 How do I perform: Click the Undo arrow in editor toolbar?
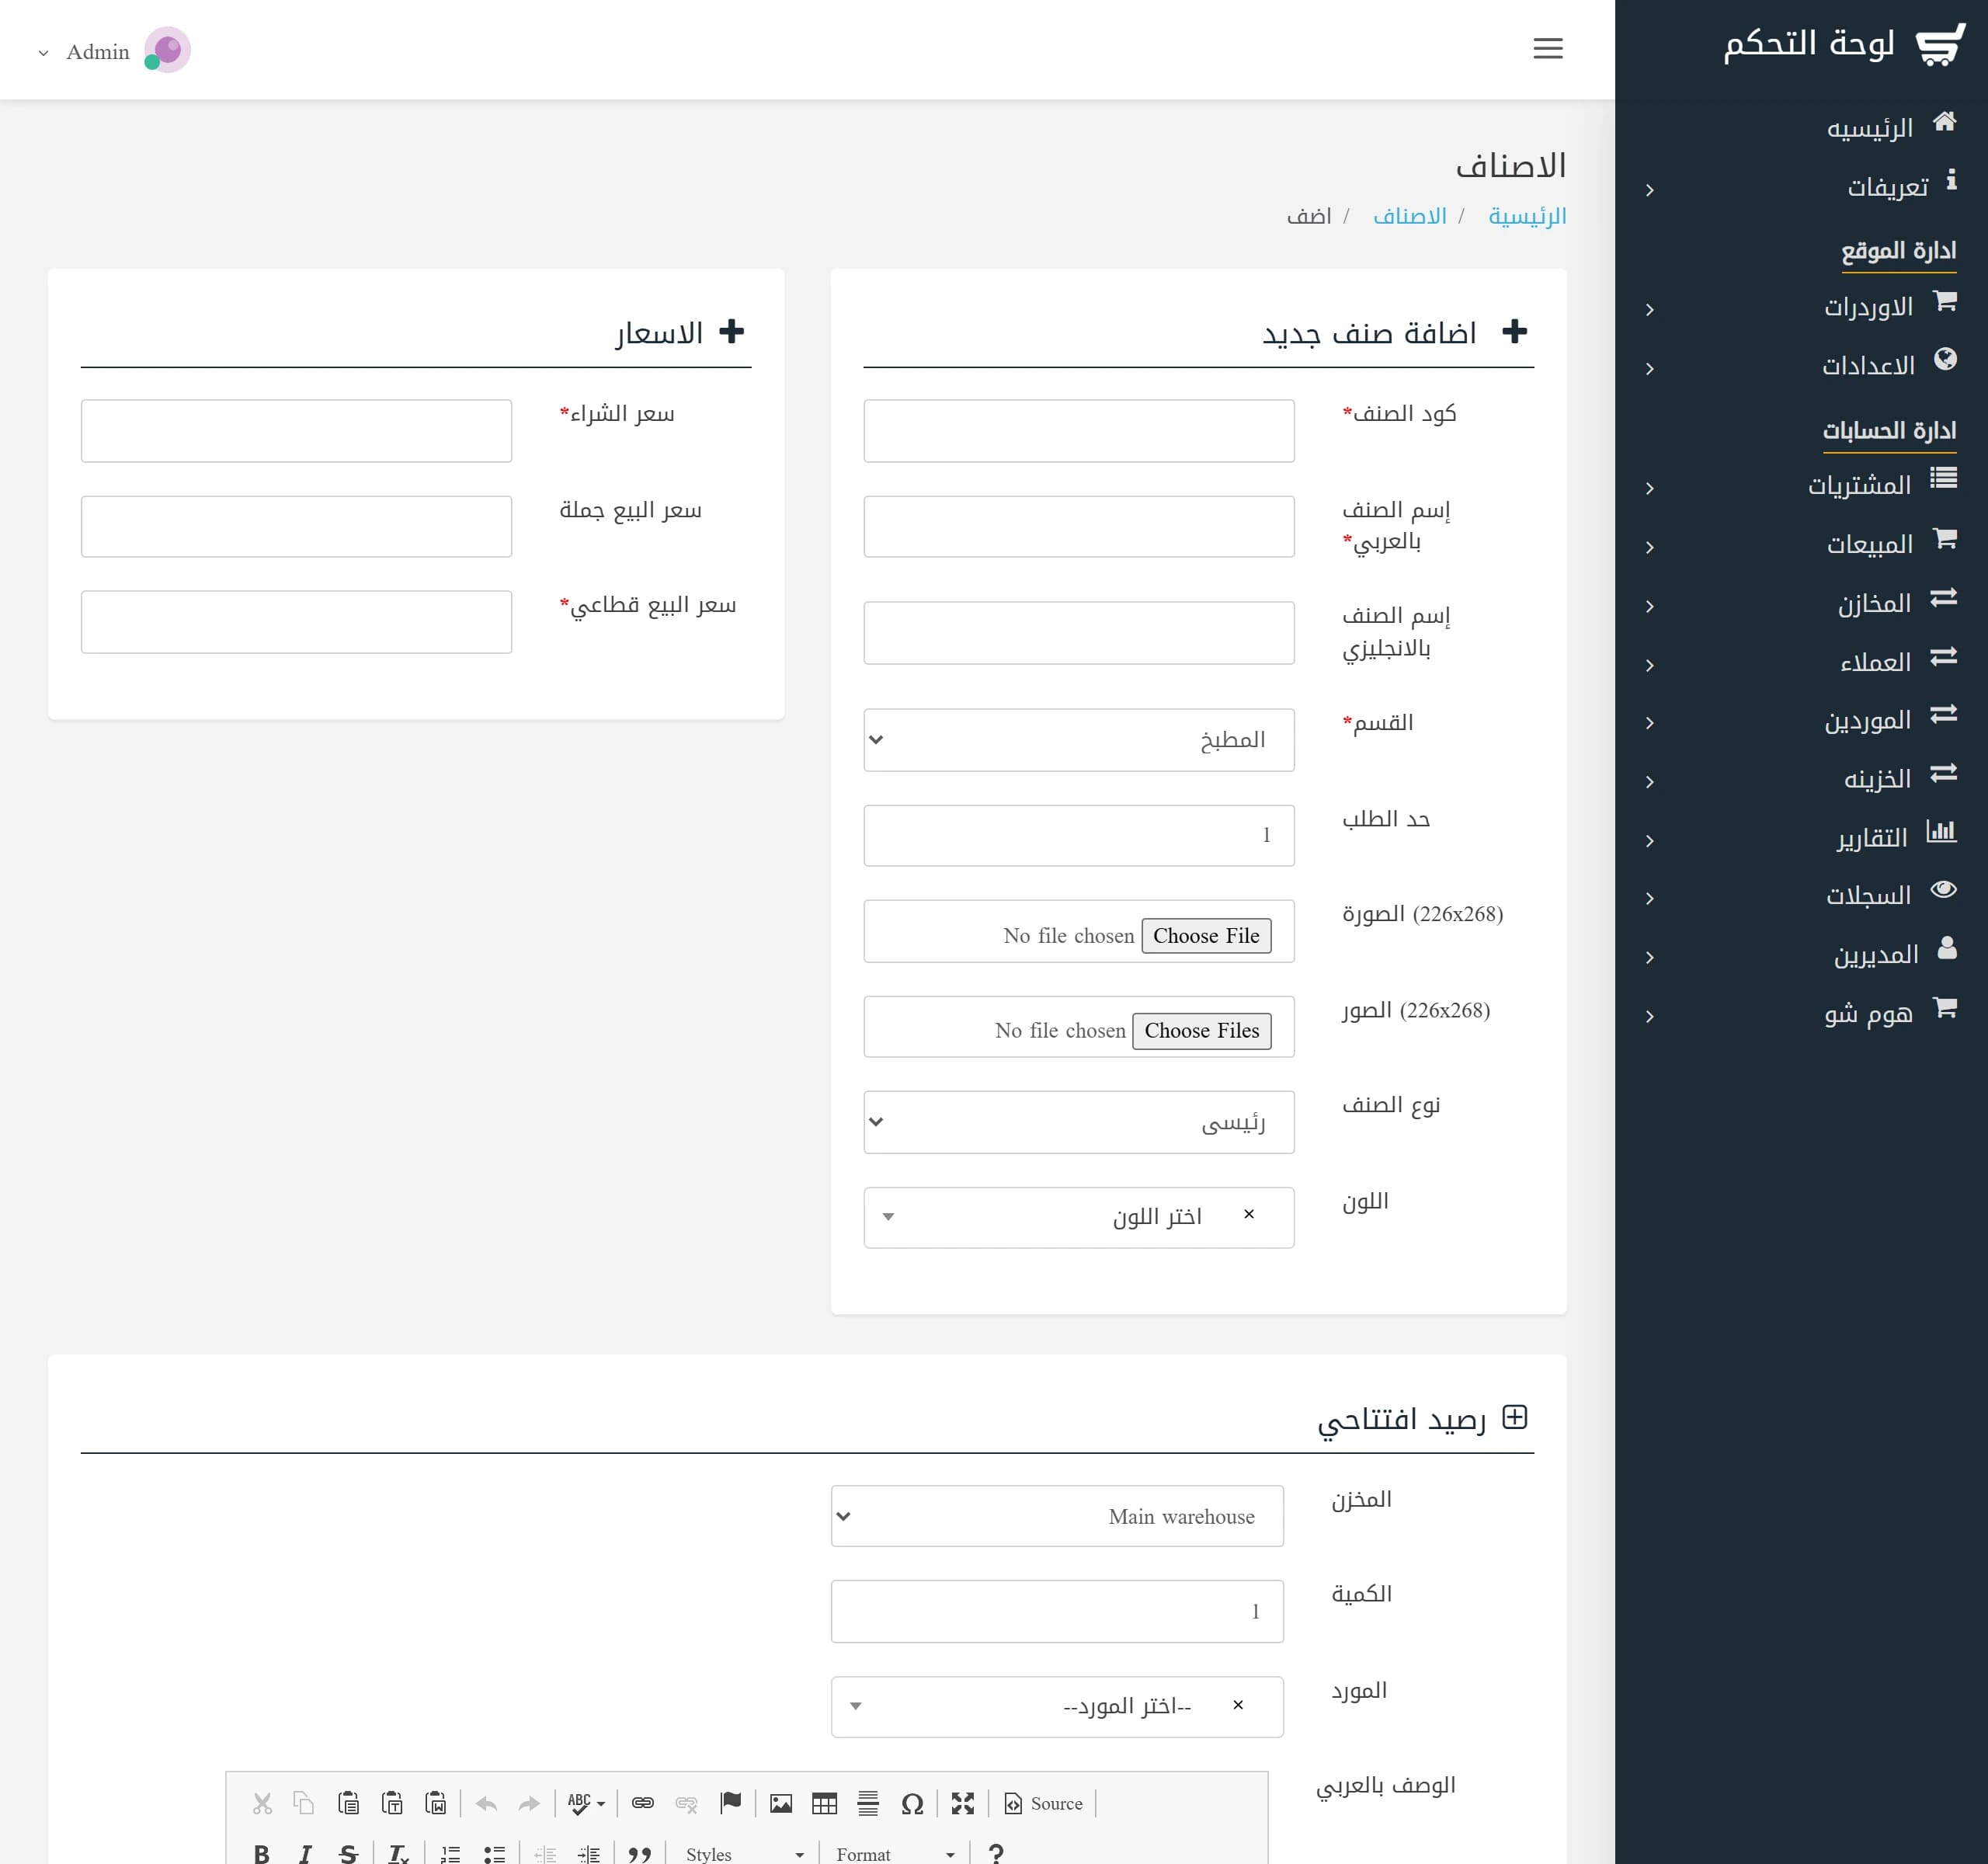tap(487, 1803)
